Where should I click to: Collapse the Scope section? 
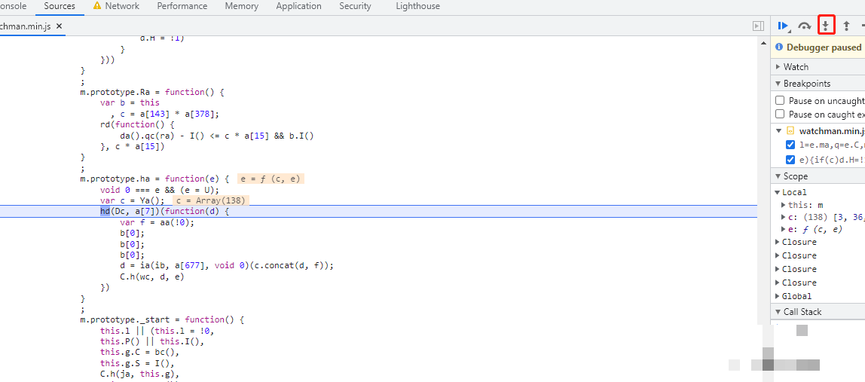tap(778, 176)
